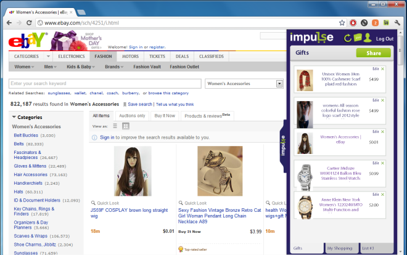Image resolution: width=407 pixels, height=255 pixels.
Task: Open the Hair Accessories category link
Action: pos(31,175)
